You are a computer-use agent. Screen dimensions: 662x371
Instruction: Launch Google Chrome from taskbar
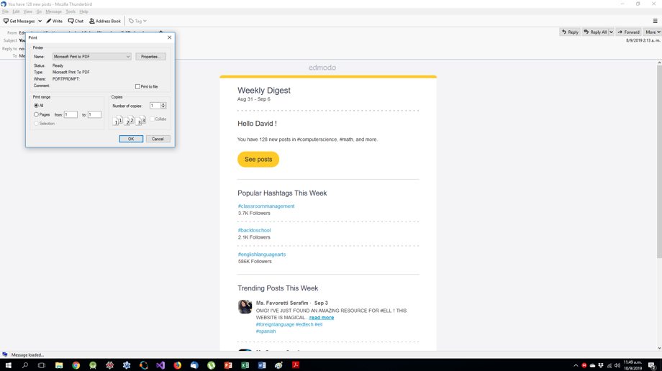coord(76,365)
